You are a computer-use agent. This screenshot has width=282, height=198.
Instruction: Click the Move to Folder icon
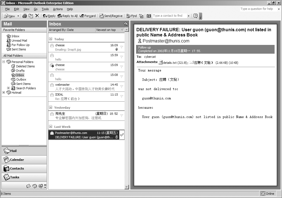pos(31,16)
